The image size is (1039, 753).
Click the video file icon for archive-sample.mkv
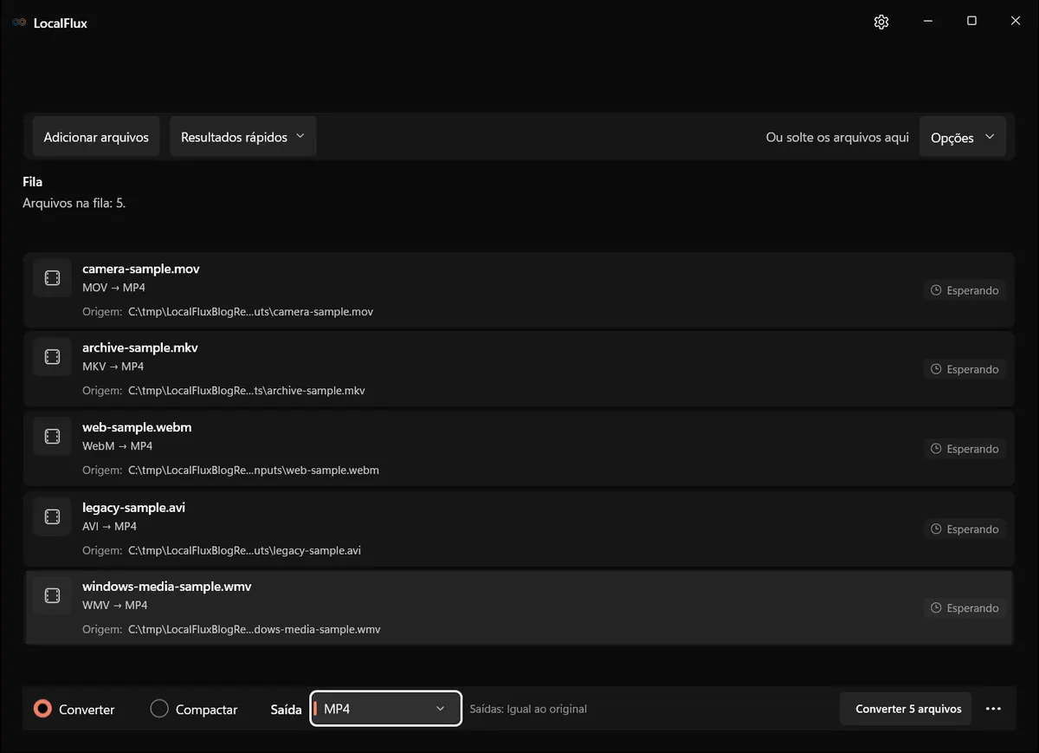(x=52, y=356)
